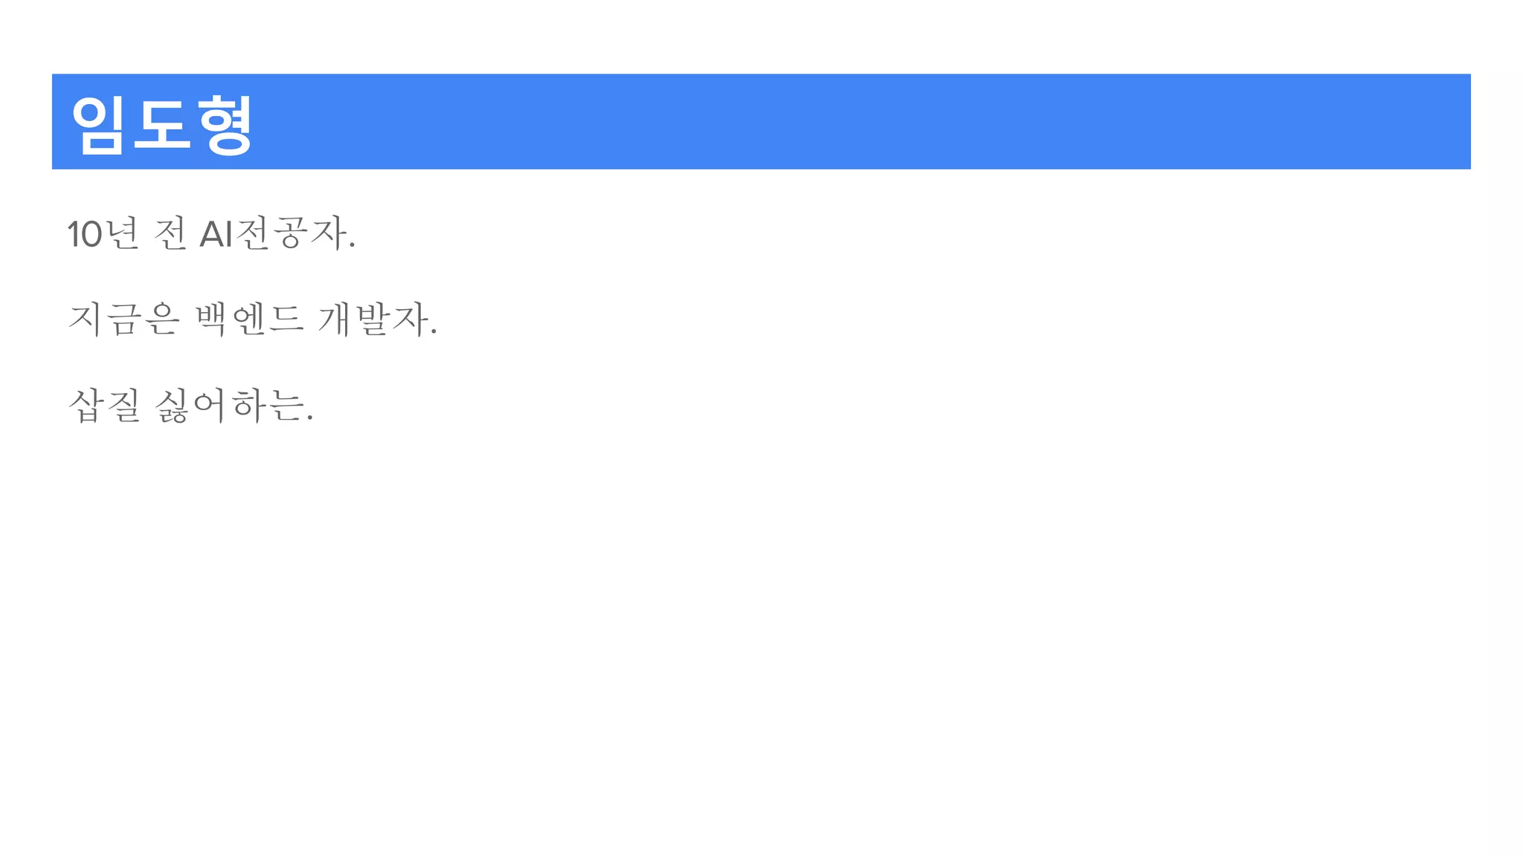Select the character 형 in the title
This screenshot has width=1523, height=856.
[x=225, y=124]
